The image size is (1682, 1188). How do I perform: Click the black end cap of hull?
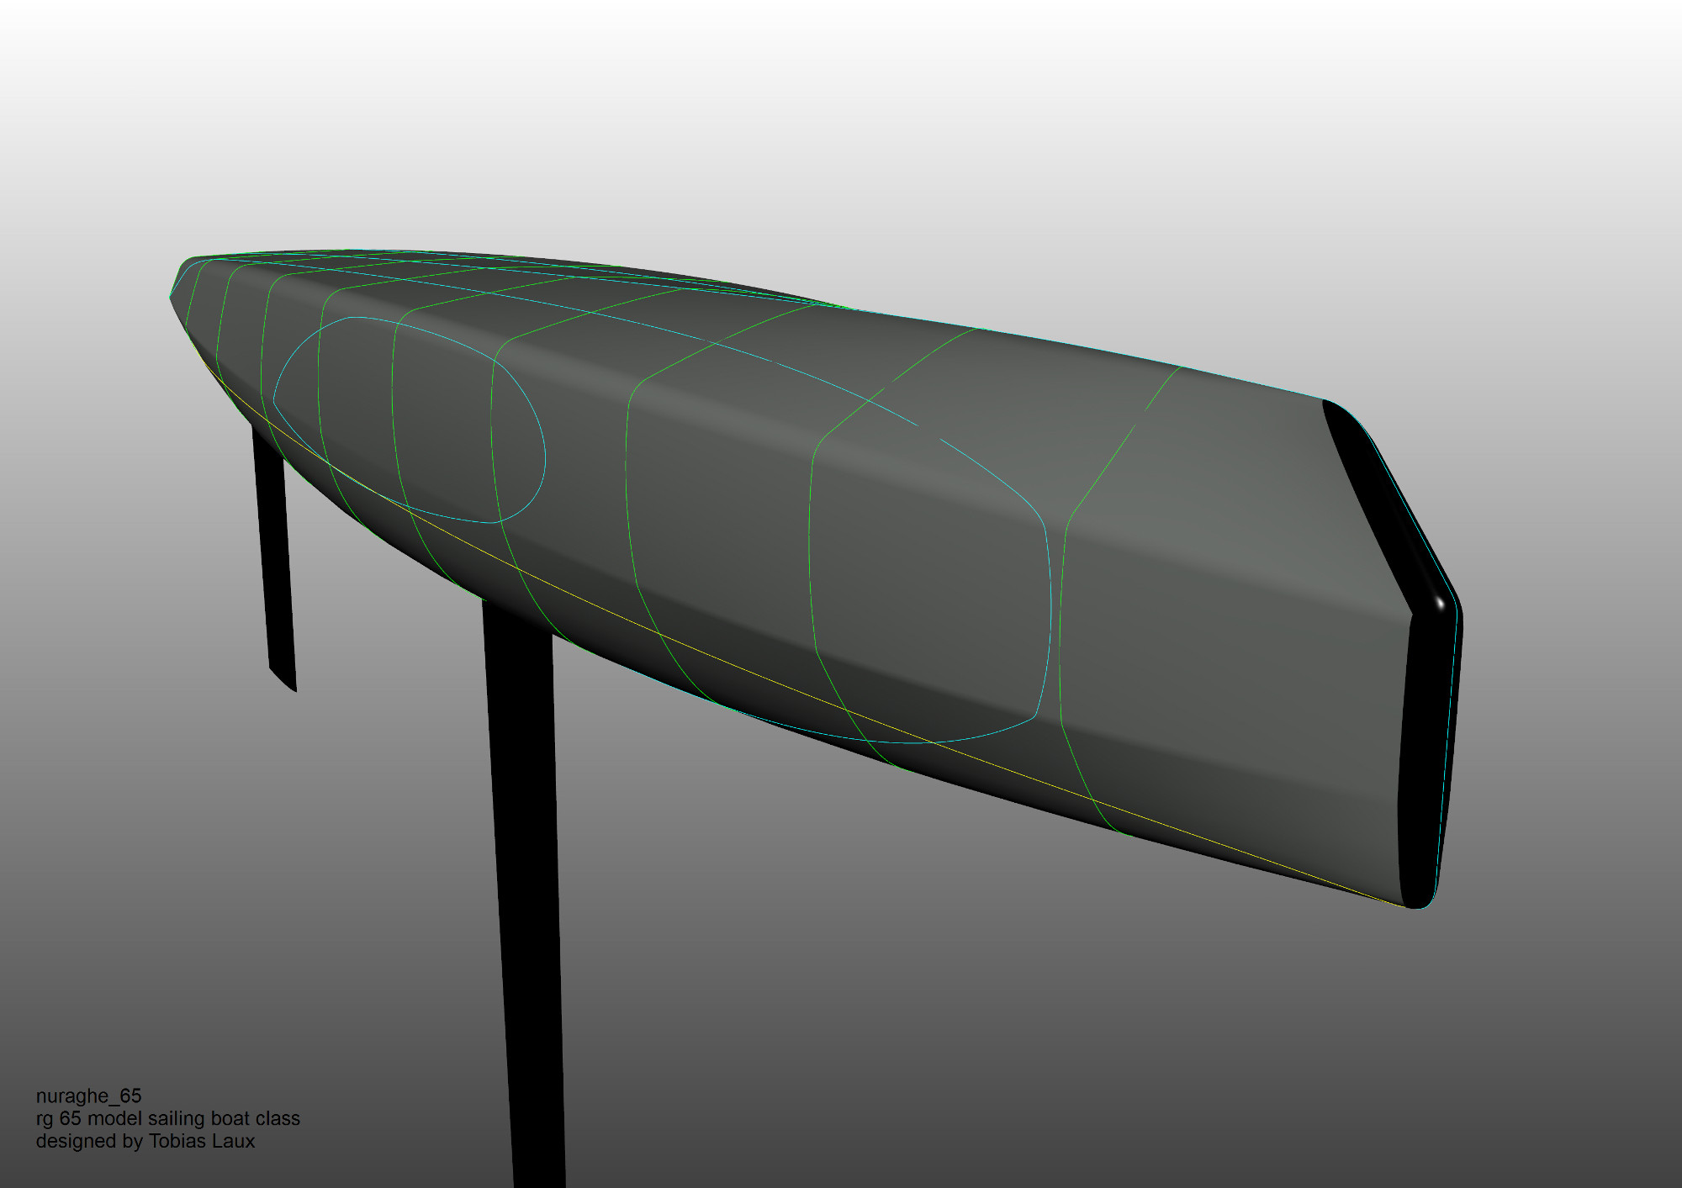[x=1425, y=740]
